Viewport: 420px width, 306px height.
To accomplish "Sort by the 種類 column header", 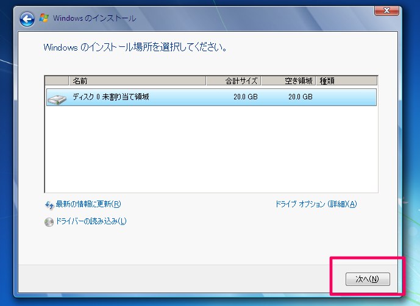I will click(347, 80).
